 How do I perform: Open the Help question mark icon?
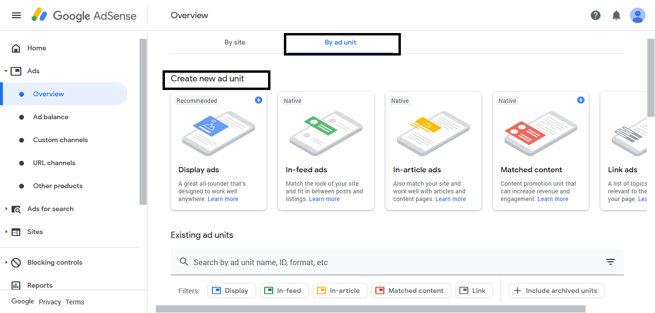coord(596,15)
